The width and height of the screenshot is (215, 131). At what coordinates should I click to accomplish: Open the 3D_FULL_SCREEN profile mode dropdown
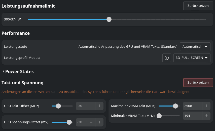pos(192,58)
